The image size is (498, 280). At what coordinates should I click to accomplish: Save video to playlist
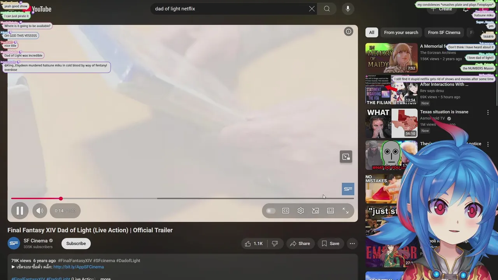(x=330, y=243)
